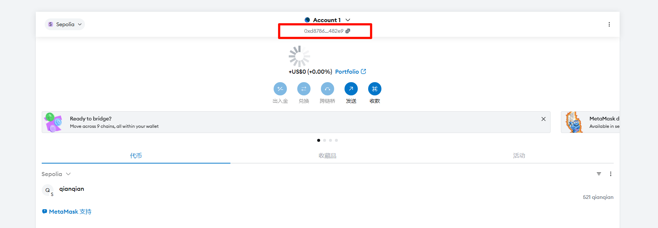This screenshot has height=228, width=658.
Task: Click the Bridge (跨链桥) icon
Action: coord(328,89)
